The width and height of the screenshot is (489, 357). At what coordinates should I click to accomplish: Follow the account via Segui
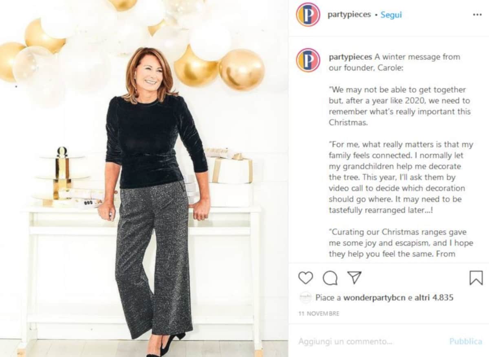pos(391,15)
